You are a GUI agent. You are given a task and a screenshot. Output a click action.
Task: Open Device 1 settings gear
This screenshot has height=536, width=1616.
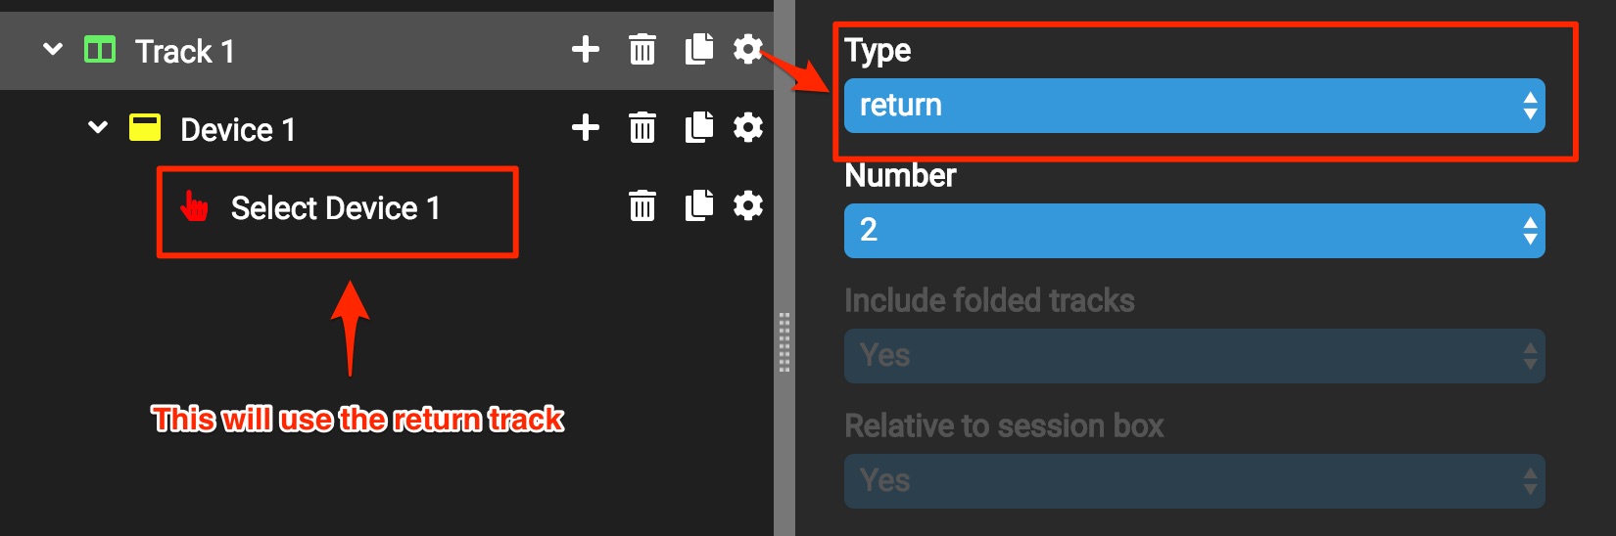(747, 127)
